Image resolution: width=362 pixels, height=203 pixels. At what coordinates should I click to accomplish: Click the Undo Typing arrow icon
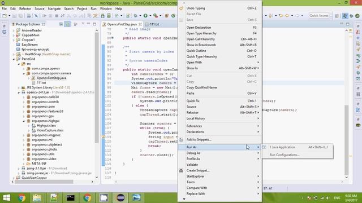181,8
